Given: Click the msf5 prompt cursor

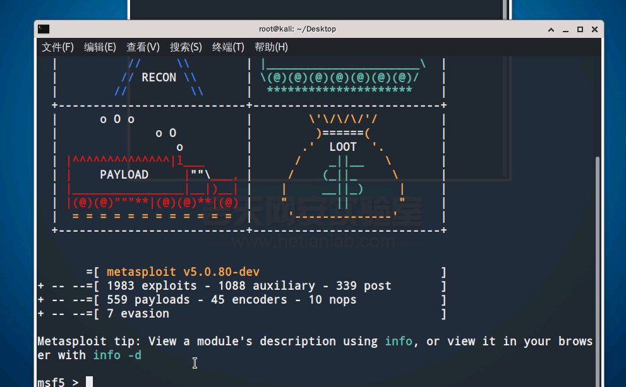Looking at the screenshot, I should pos(90,382).
